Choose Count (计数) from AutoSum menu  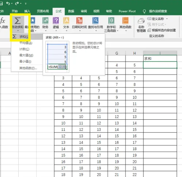coord(27,49)
